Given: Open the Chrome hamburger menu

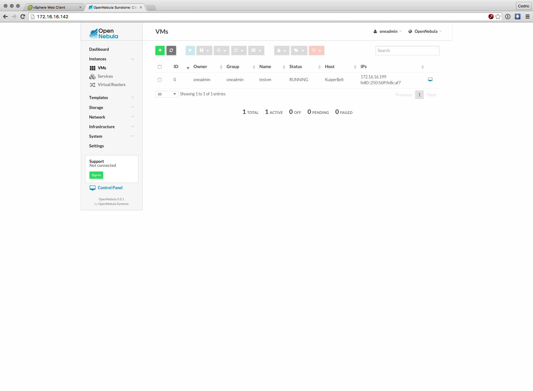Looking at the screenshot, I should coord(527,17).
